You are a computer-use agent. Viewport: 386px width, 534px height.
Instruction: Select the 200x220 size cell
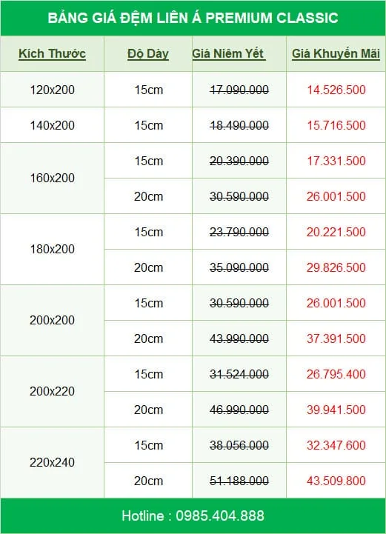tap(52, 391)
